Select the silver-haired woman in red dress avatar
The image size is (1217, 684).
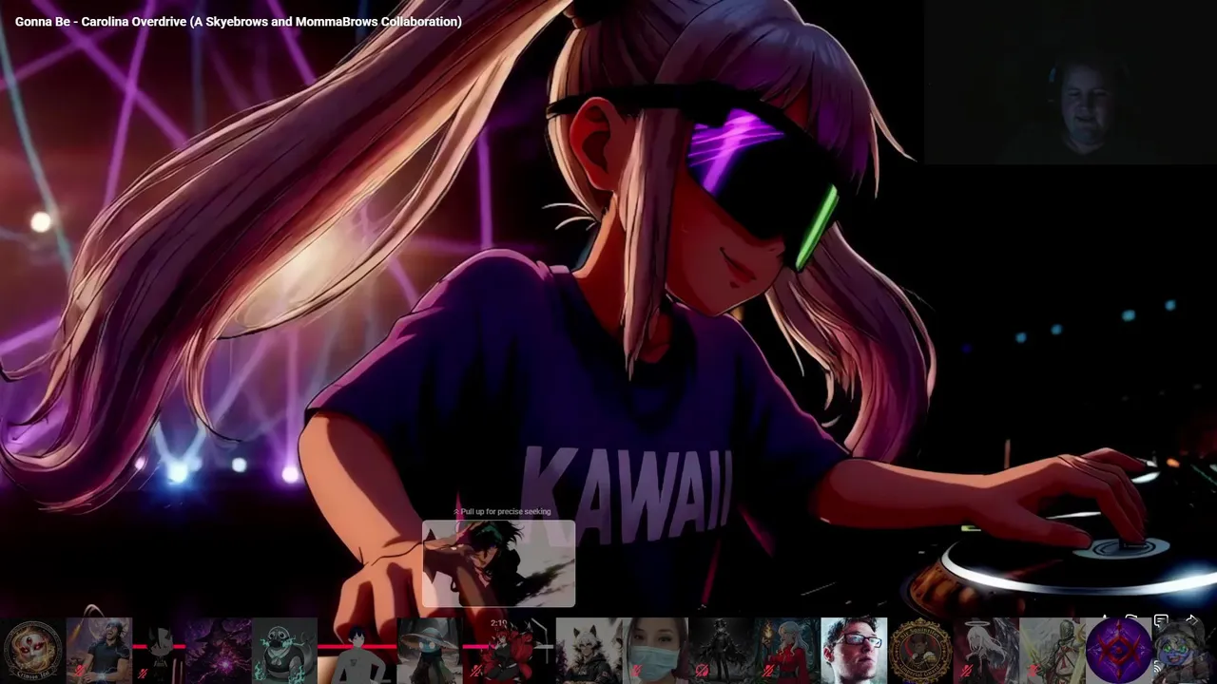[x=787, y=652]
